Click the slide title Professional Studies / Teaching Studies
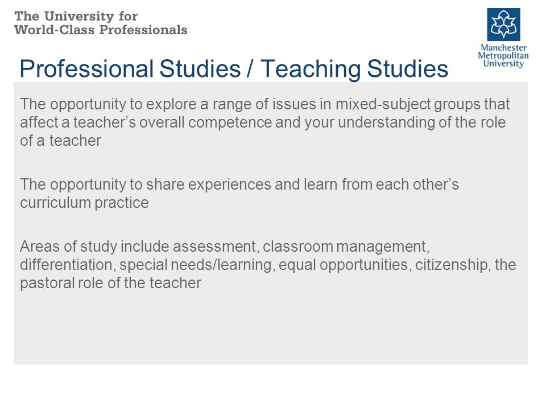Viewport: 546px width, 410px height. [x=234, y=68]
